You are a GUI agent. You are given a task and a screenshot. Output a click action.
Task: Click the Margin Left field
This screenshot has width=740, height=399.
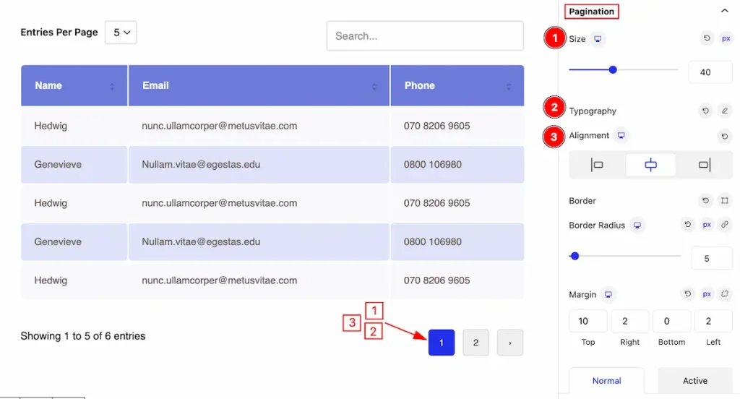(x=713, y=321)
